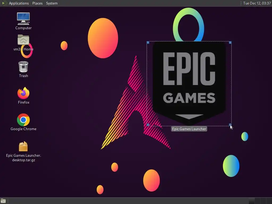Click the top-left resize handle of Epic icon
272x204 pixels.
[x=148, y=42]
